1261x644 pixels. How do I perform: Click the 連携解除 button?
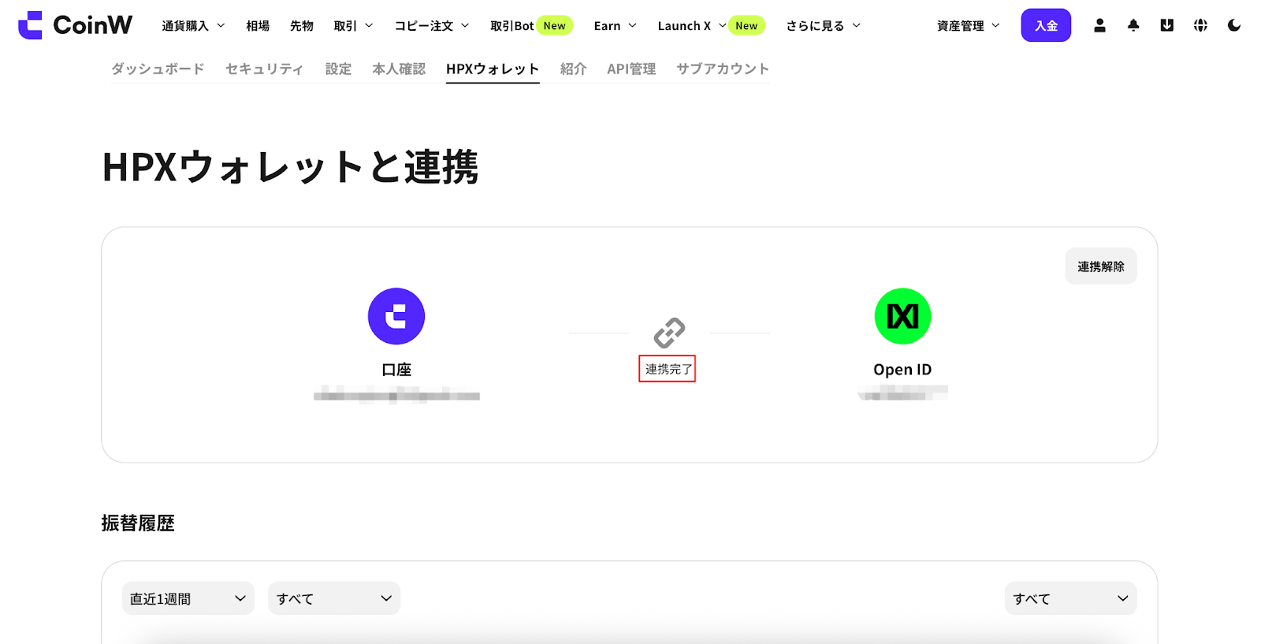[1101, 266]
